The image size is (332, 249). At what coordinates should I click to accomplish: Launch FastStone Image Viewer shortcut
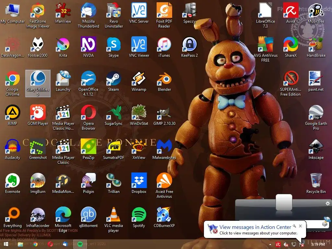point(38,16)
